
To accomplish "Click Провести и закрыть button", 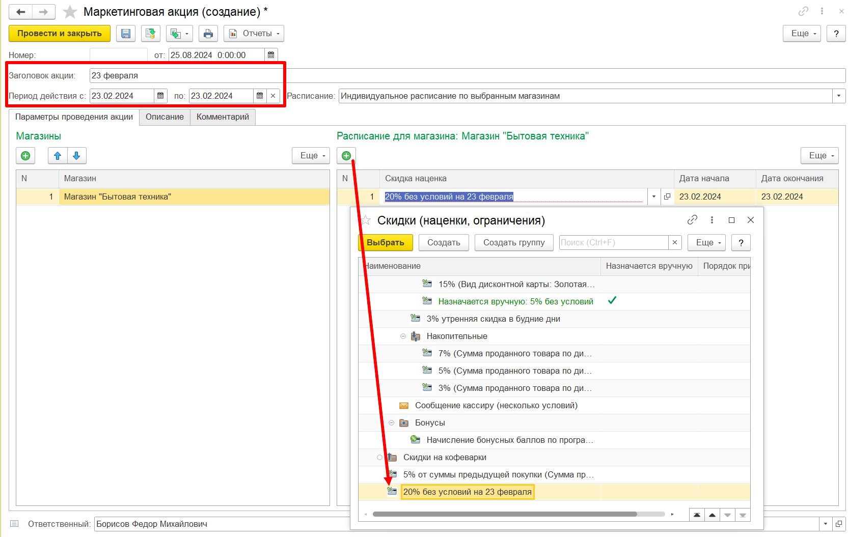I will [60, 34].
